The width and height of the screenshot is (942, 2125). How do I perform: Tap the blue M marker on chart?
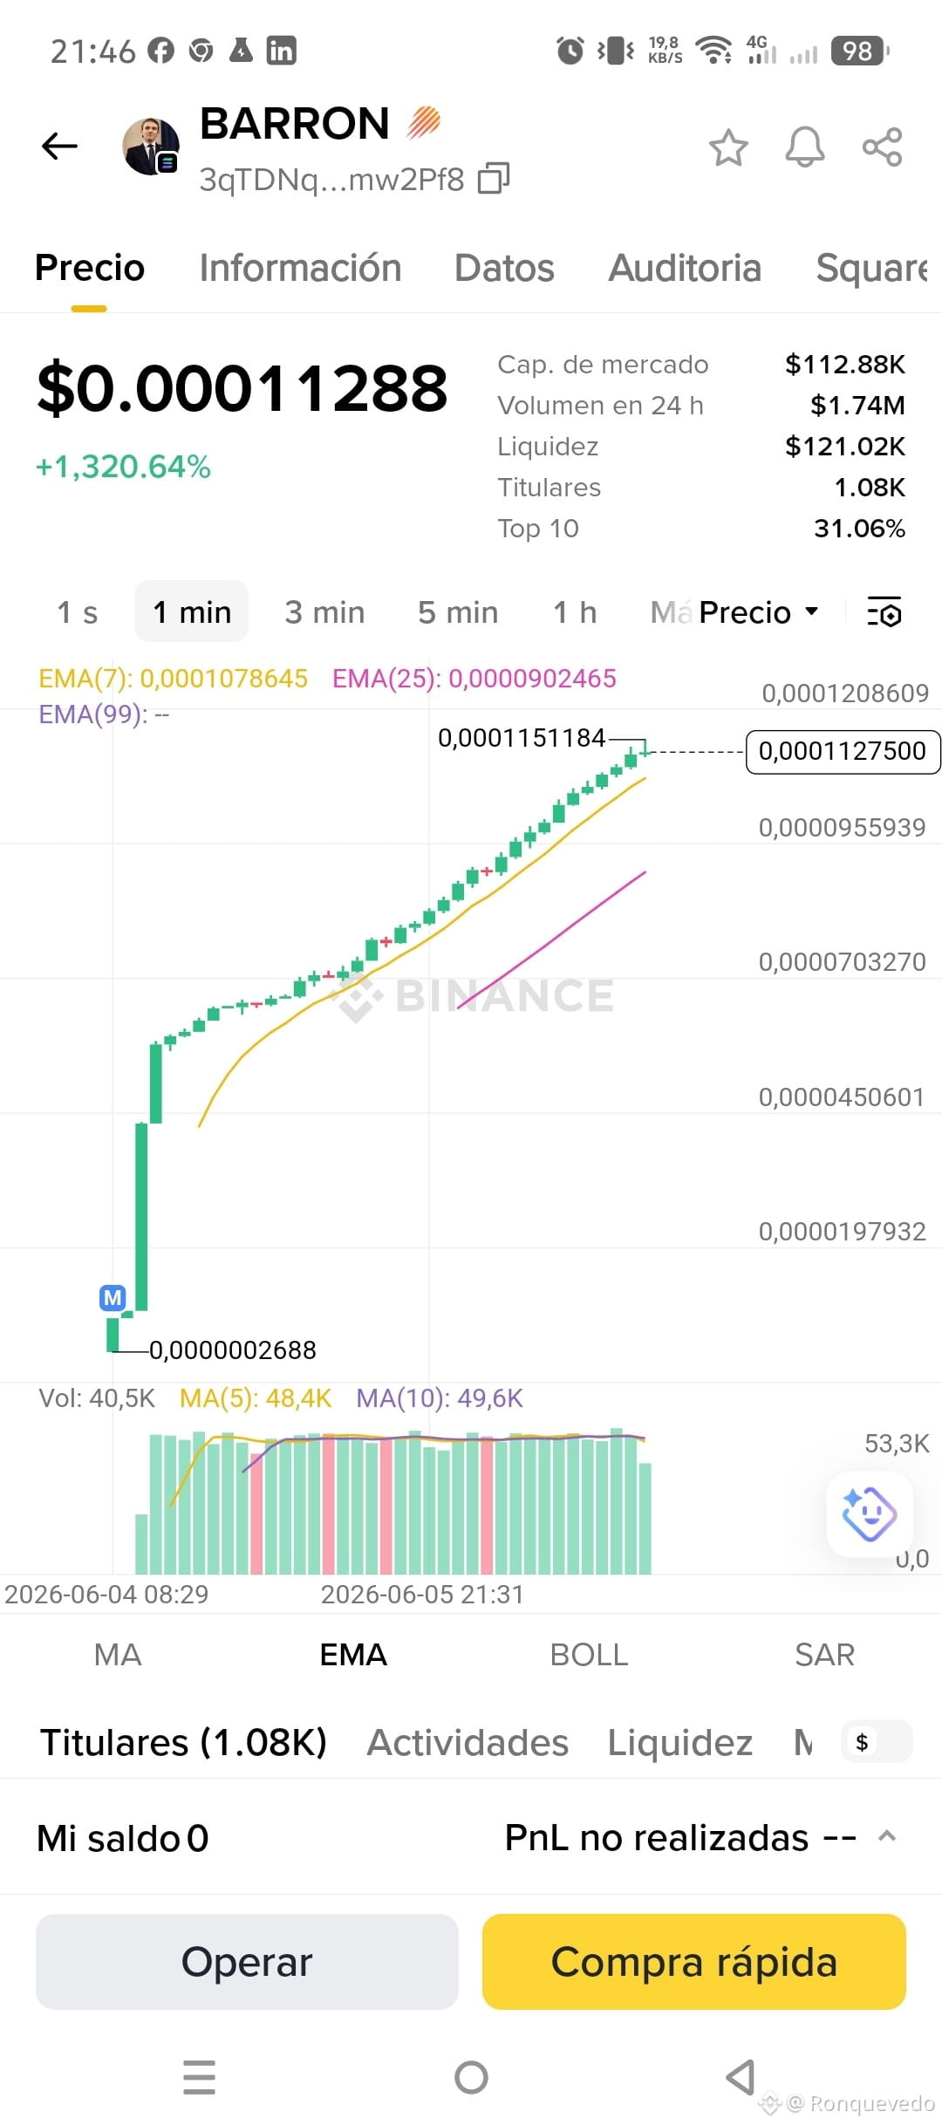click(x=113, y=1298)
